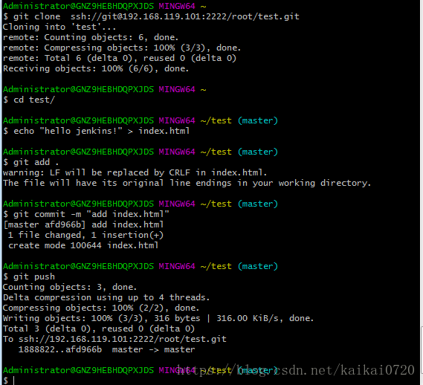Click 'remote: Compressing objects: 100% (3/3)' line
Viewport: 423px width, 385px height.
click(122, 48)
